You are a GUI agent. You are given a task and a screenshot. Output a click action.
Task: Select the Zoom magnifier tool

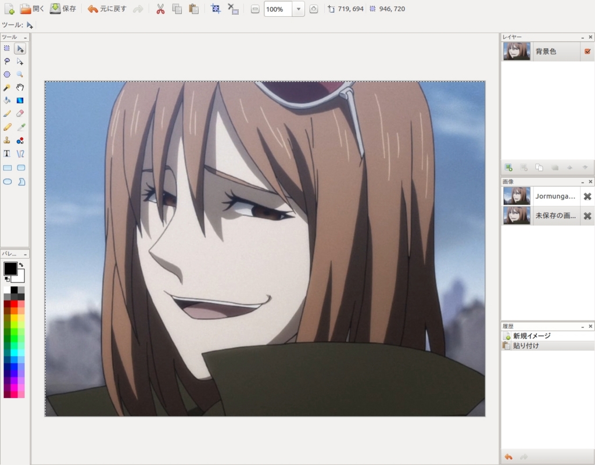click(20, 74)
